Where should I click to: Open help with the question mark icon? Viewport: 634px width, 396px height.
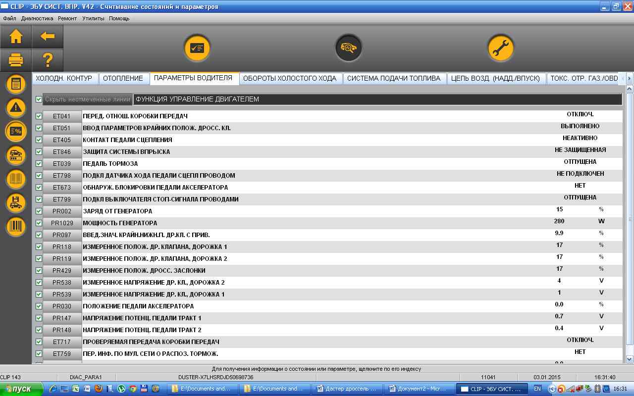pyautogui.click(x=48, y=60)
